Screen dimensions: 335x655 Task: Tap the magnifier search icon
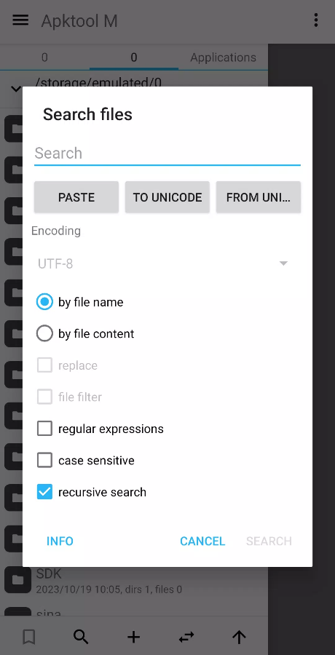coord(81,637)
